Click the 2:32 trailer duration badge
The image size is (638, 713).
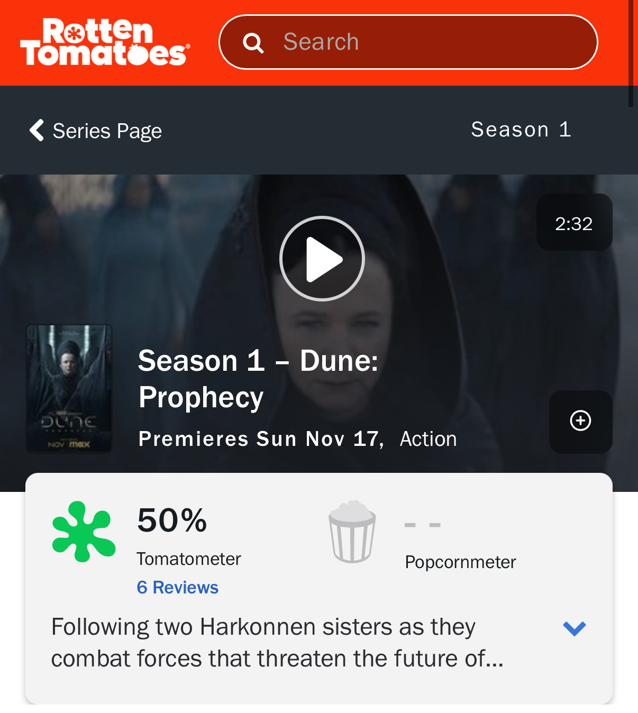pos(574,222)
